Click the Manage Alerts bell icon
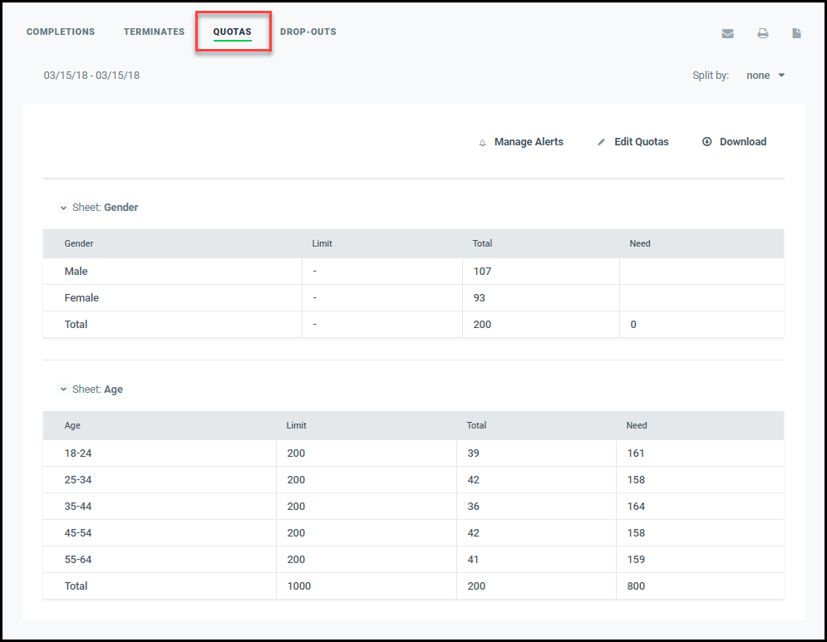827x642 pixels. [x=482, y=143]
